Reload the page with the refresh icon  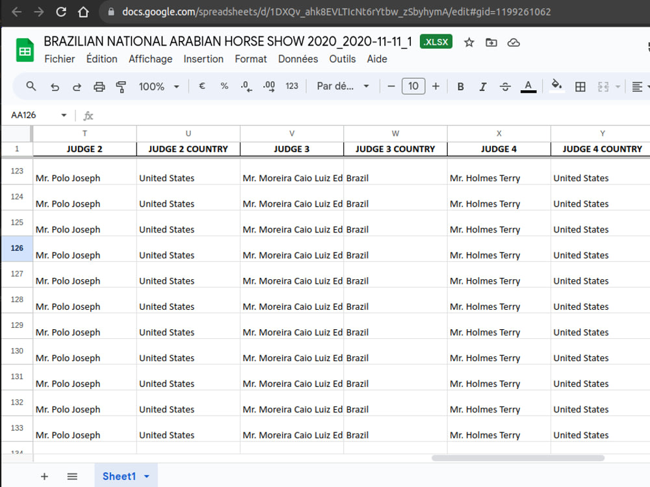point(61,12)
